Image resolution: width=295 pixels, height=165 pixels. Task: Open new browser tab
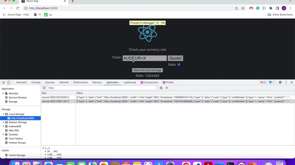(73, 1)
